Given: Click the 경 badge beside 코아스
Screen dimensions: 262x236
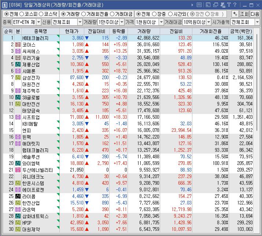Looking at the screenshot, I should click(x=18, y=44).
